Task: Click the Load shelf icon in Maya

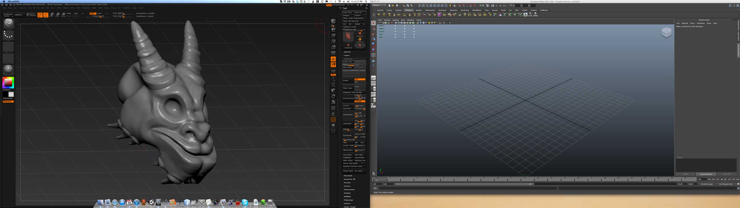Action: pyautogui.click(x=530, y=14)
